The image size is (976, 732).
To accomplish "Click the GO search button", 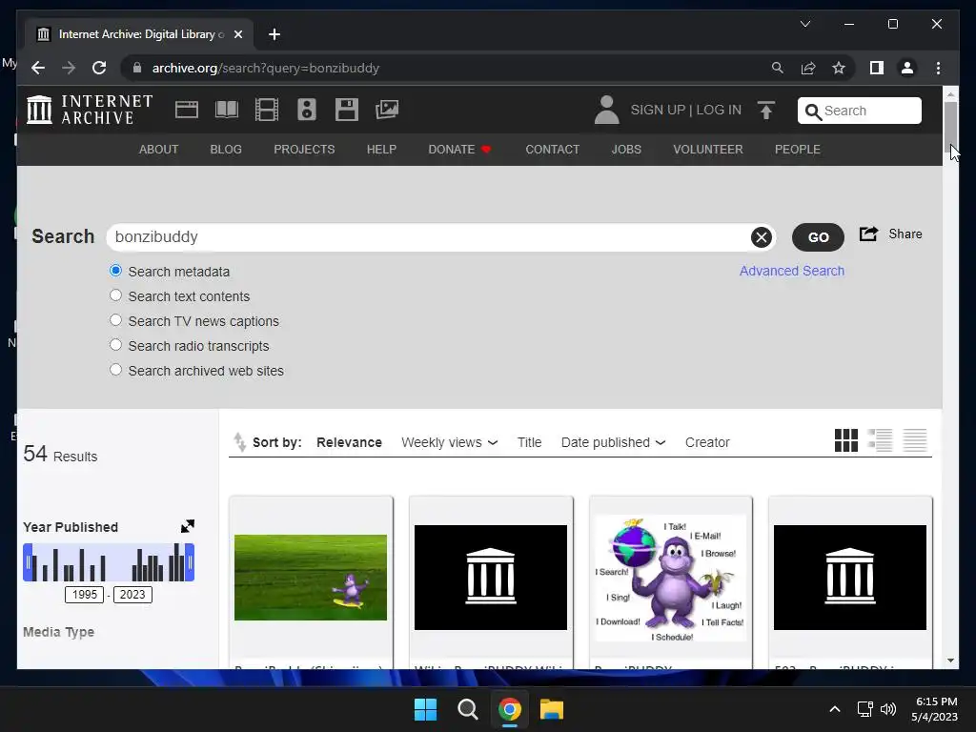I will click(818, 237).
